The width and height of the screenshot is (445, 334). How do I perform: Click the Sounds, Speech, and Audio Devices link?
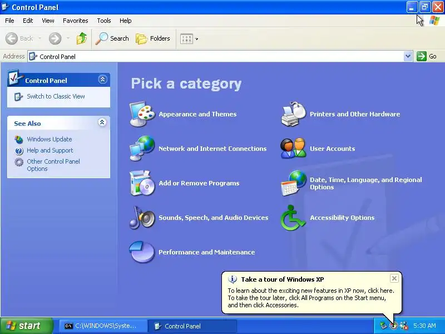pos(214,218)
